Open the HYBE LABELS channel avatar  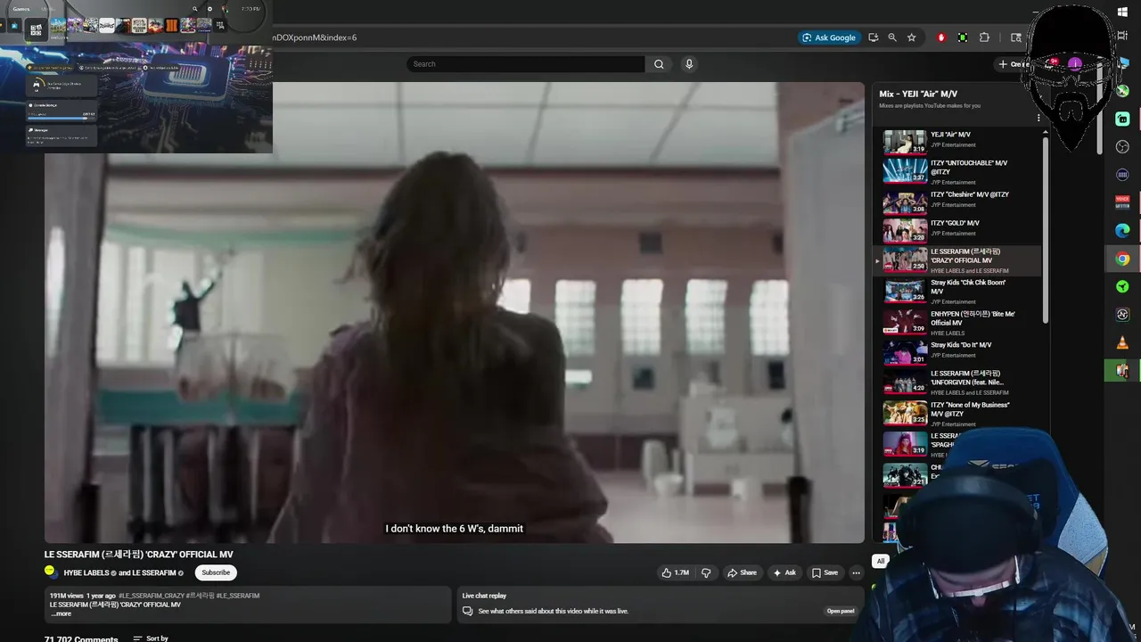click(x=51, y=572)
